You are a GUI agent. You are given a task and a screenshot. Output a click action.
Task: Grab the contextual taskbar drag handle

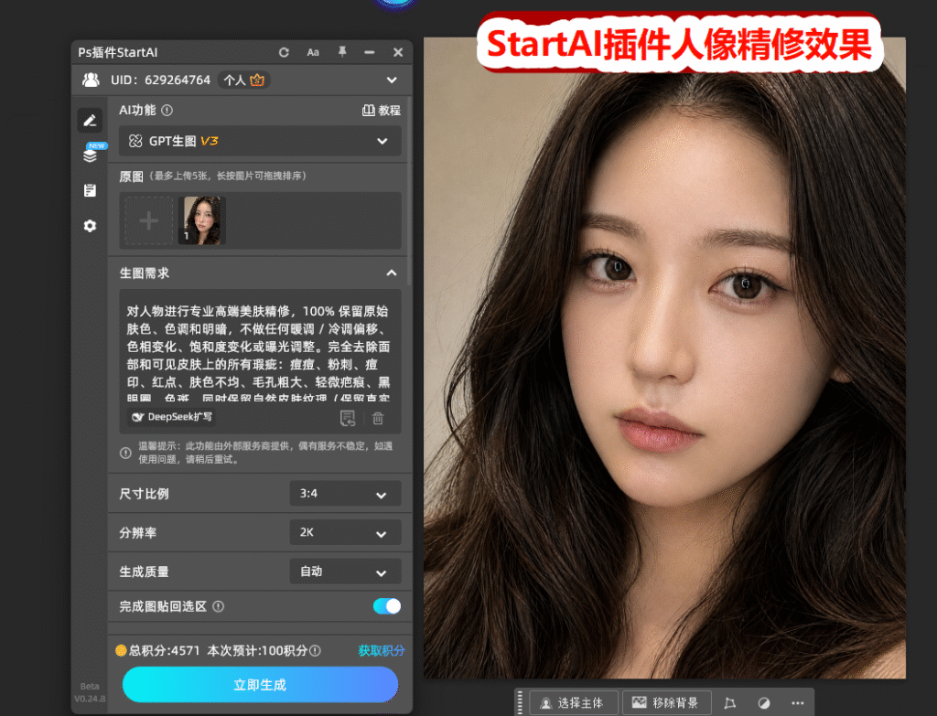tap(520, 703)
